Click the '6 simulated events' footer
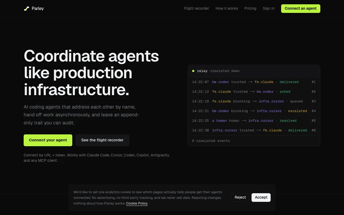This screenshot has height=215, width=344. 211,141
